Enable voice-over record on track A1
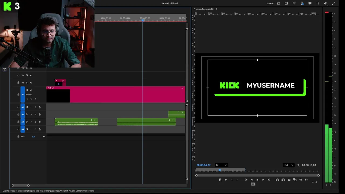 [40, 107]
